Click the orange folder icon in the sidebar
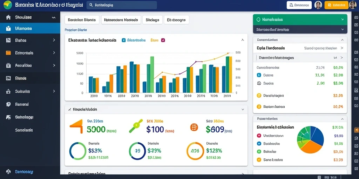This screenshot has width=359, height=179. coord(8,53)
